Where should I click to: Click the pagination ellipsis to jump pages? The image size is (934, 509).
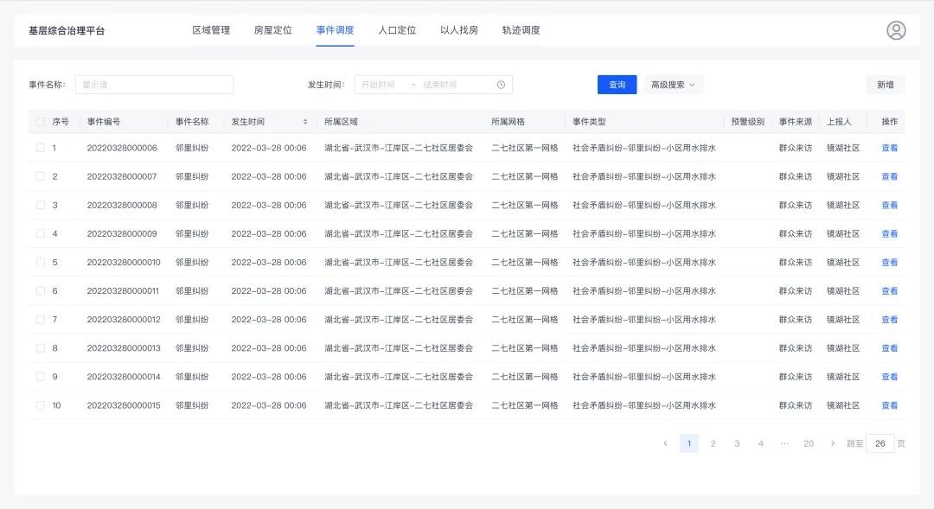[784, 443]
